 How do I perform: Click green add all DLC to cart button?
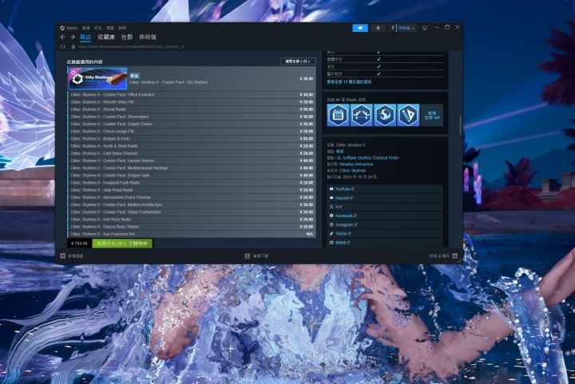pos(122,243)
